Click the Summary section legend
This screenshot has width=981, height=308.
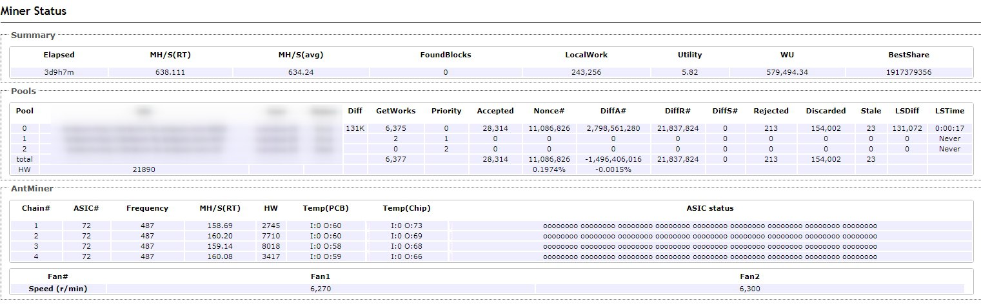point(33,35)
